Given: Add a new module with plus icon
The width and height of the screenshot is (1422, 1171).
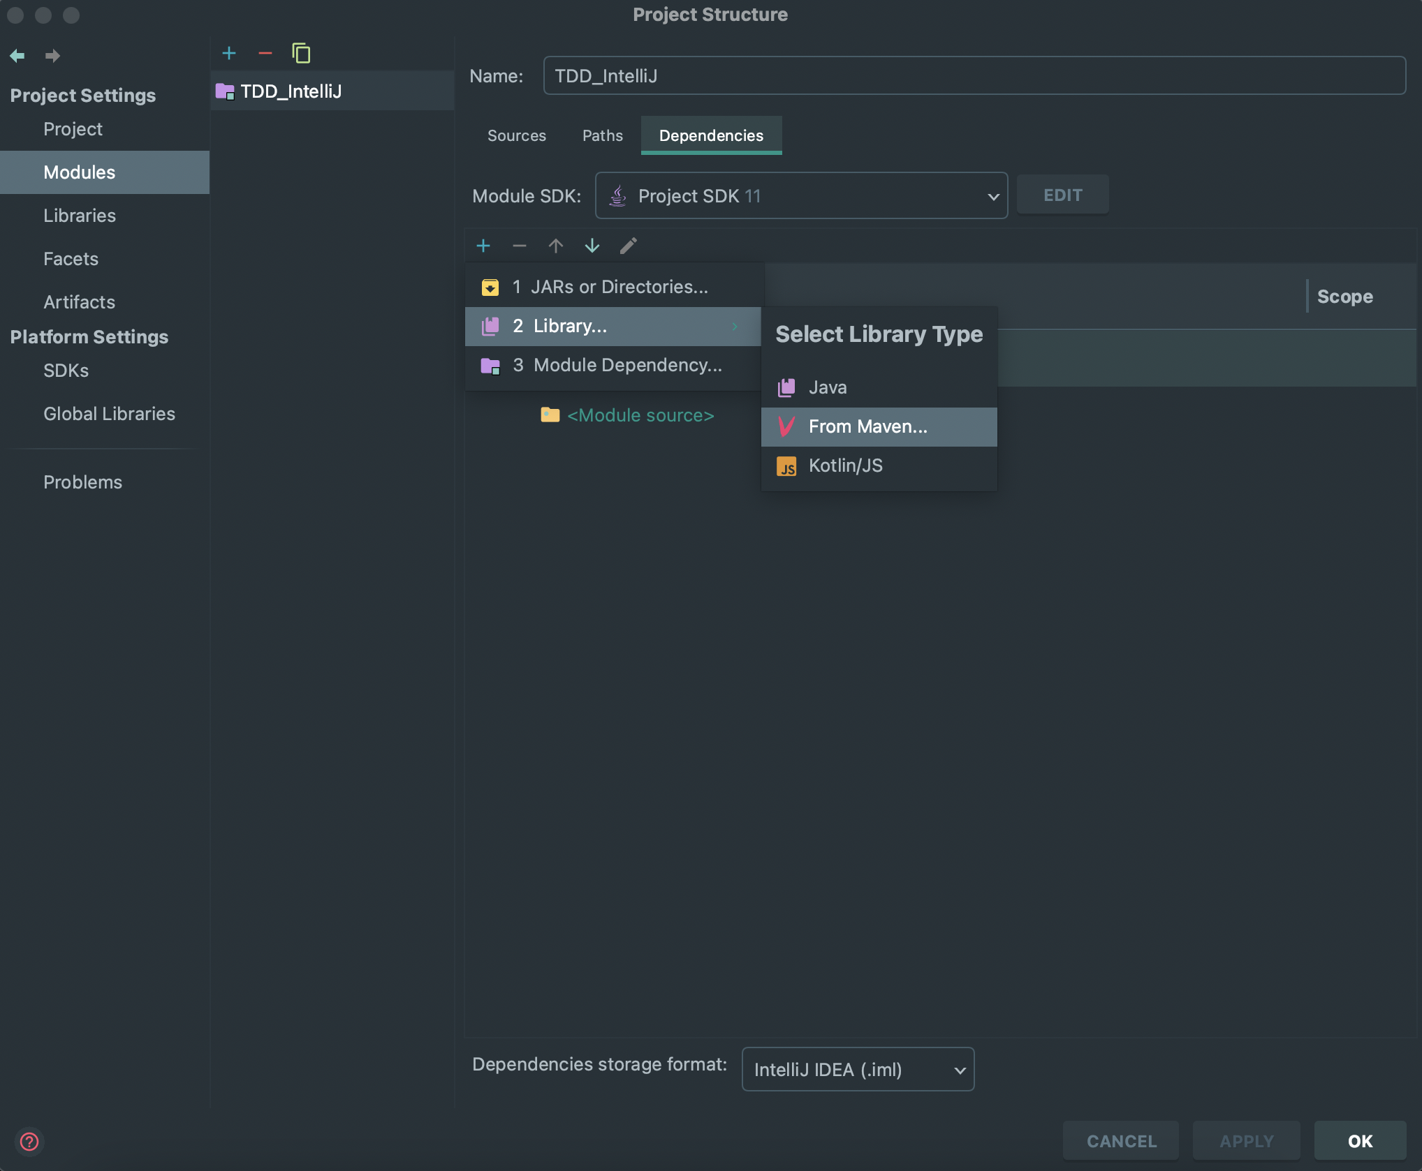Looking at the screenshot, I should [229, 53].
